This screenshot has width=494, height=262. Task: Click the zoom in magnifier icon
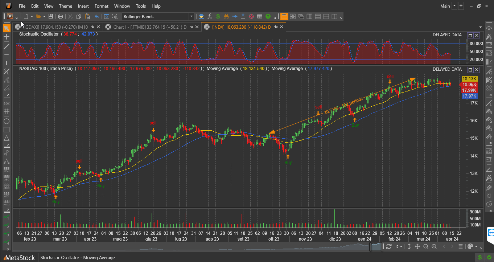pos(434,246)
